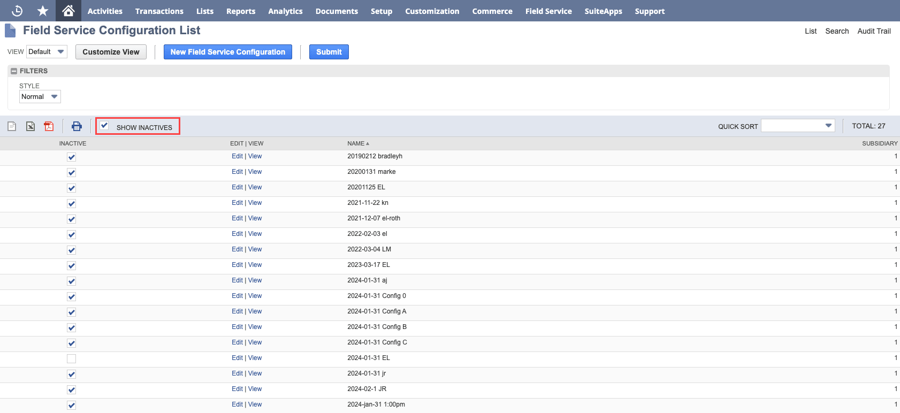Open the Support menu
900x413 pixels.
click(x=650, y=11)
